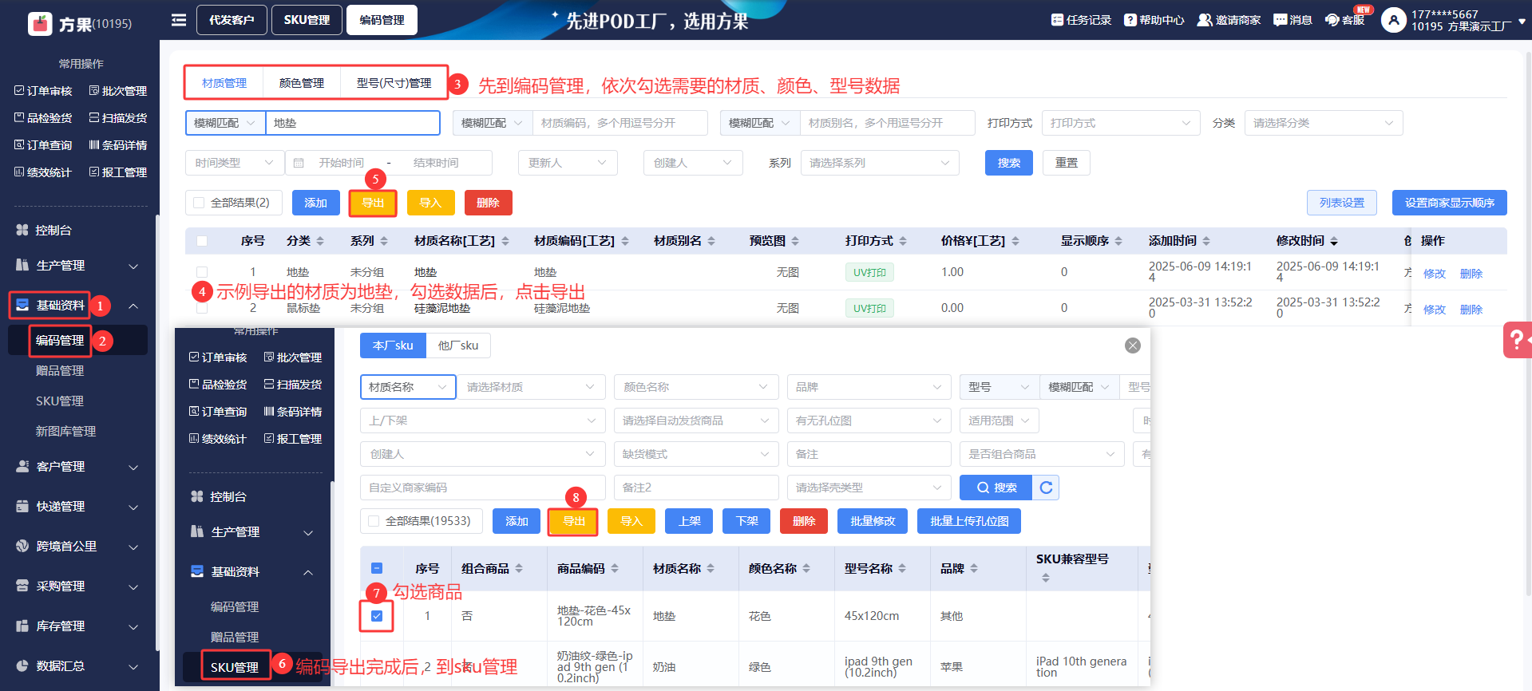Tick the 全部结果(19533) checkbox

click(374, 521)
